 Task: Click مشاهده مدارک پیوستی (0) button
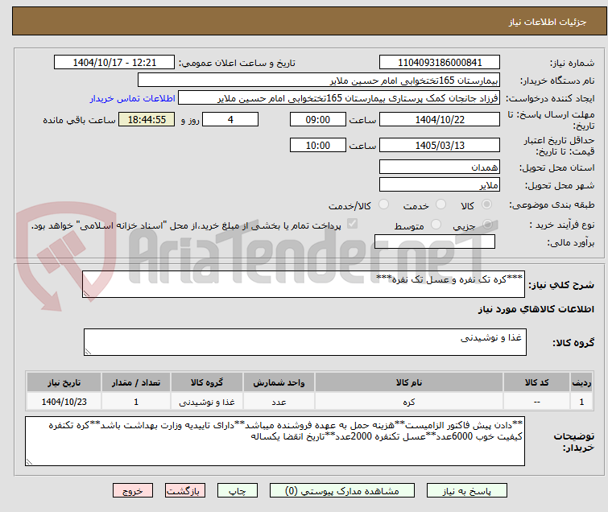342,491
